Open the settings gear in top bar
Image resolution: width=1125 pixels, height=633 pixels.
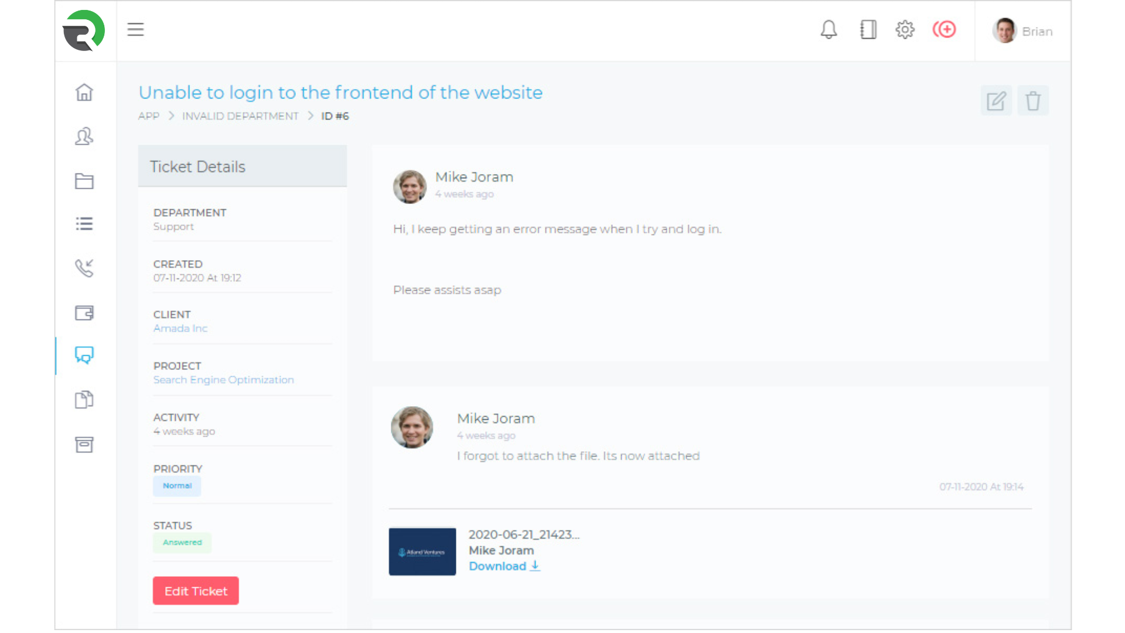pos(905,30)
